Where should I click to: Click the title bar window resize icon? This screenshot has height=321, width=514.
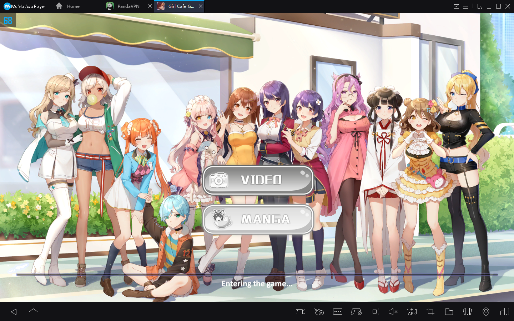click(x=480, y=6)
